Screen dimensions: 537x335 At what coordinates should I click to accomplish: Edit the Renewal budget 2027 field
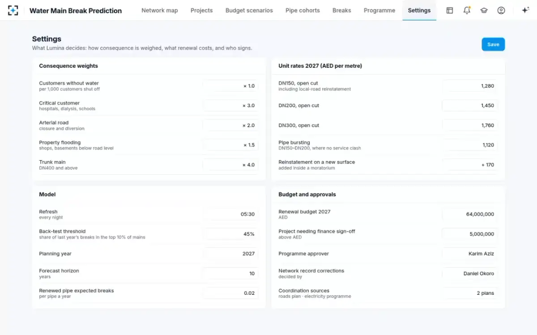coord(470,214)
